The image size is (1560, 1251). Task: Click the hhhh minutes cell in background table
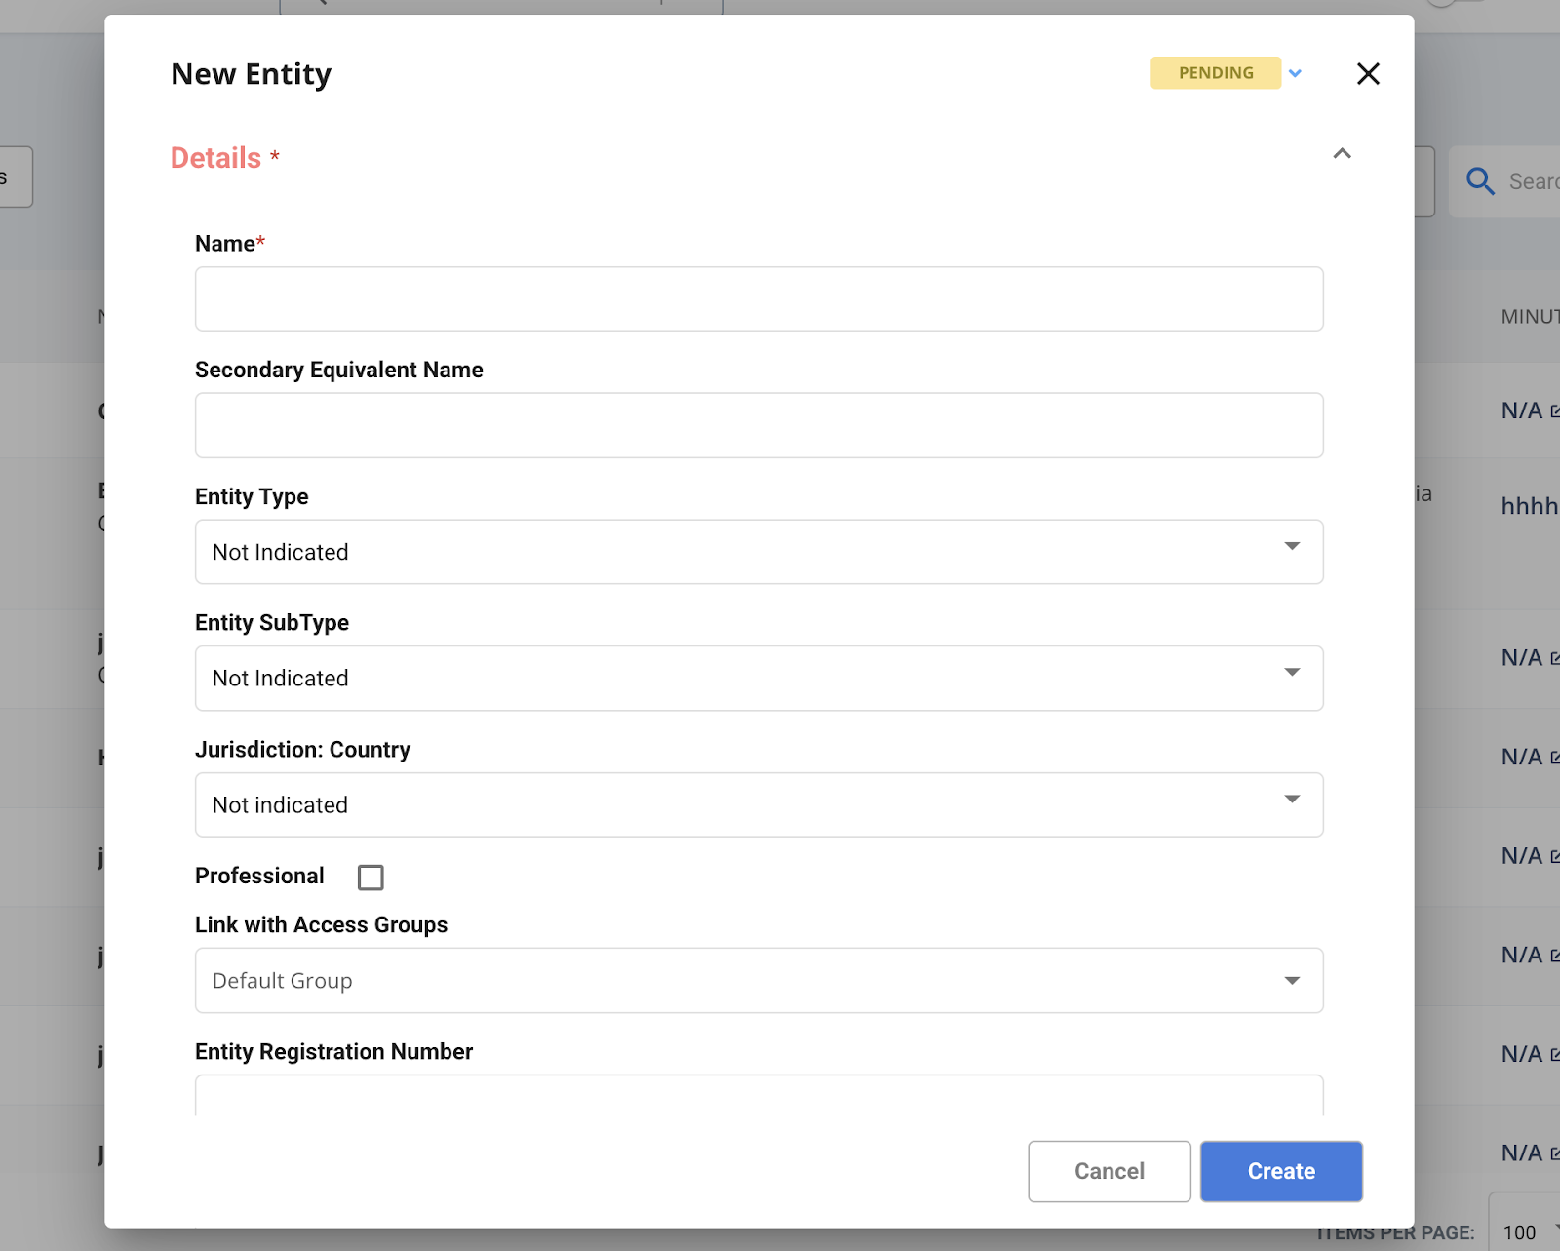tap(1530, 506)
